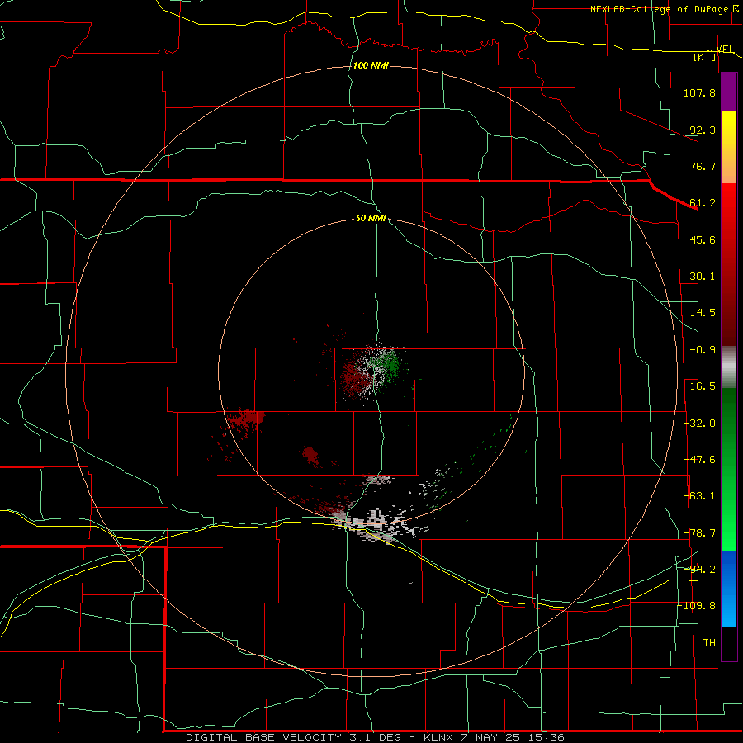Click the VEL label above the color scale
The height and width of the screenshot is (743, 743).
click(x=725, y=49)
